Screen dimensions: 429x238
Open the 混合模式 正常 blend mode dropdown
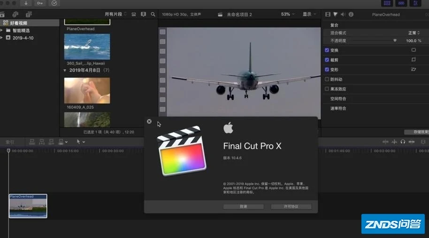(414, 33)
